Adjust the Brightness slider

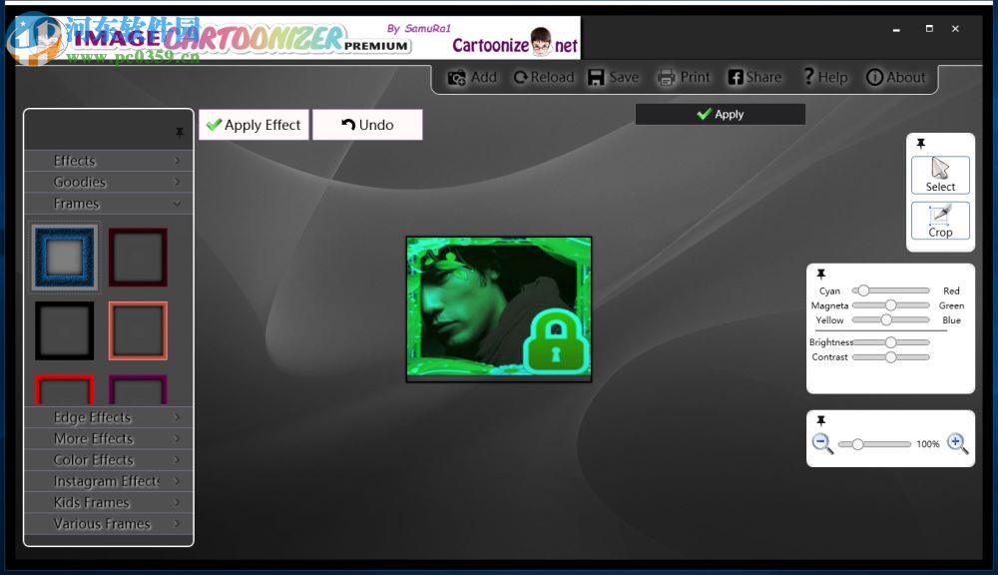tap(890, 342)
